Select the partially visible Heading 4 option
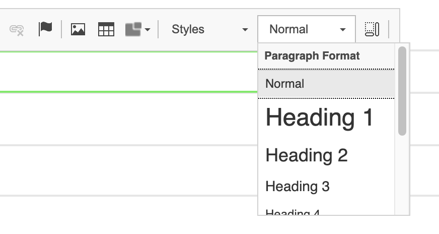 pos(293,213)
